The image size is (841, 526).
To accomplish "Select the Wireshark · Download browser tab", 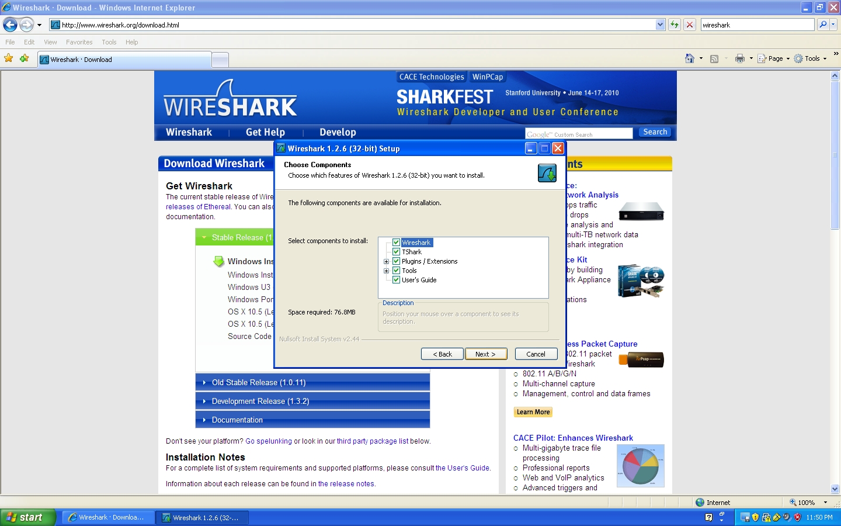I will point(124,60).
